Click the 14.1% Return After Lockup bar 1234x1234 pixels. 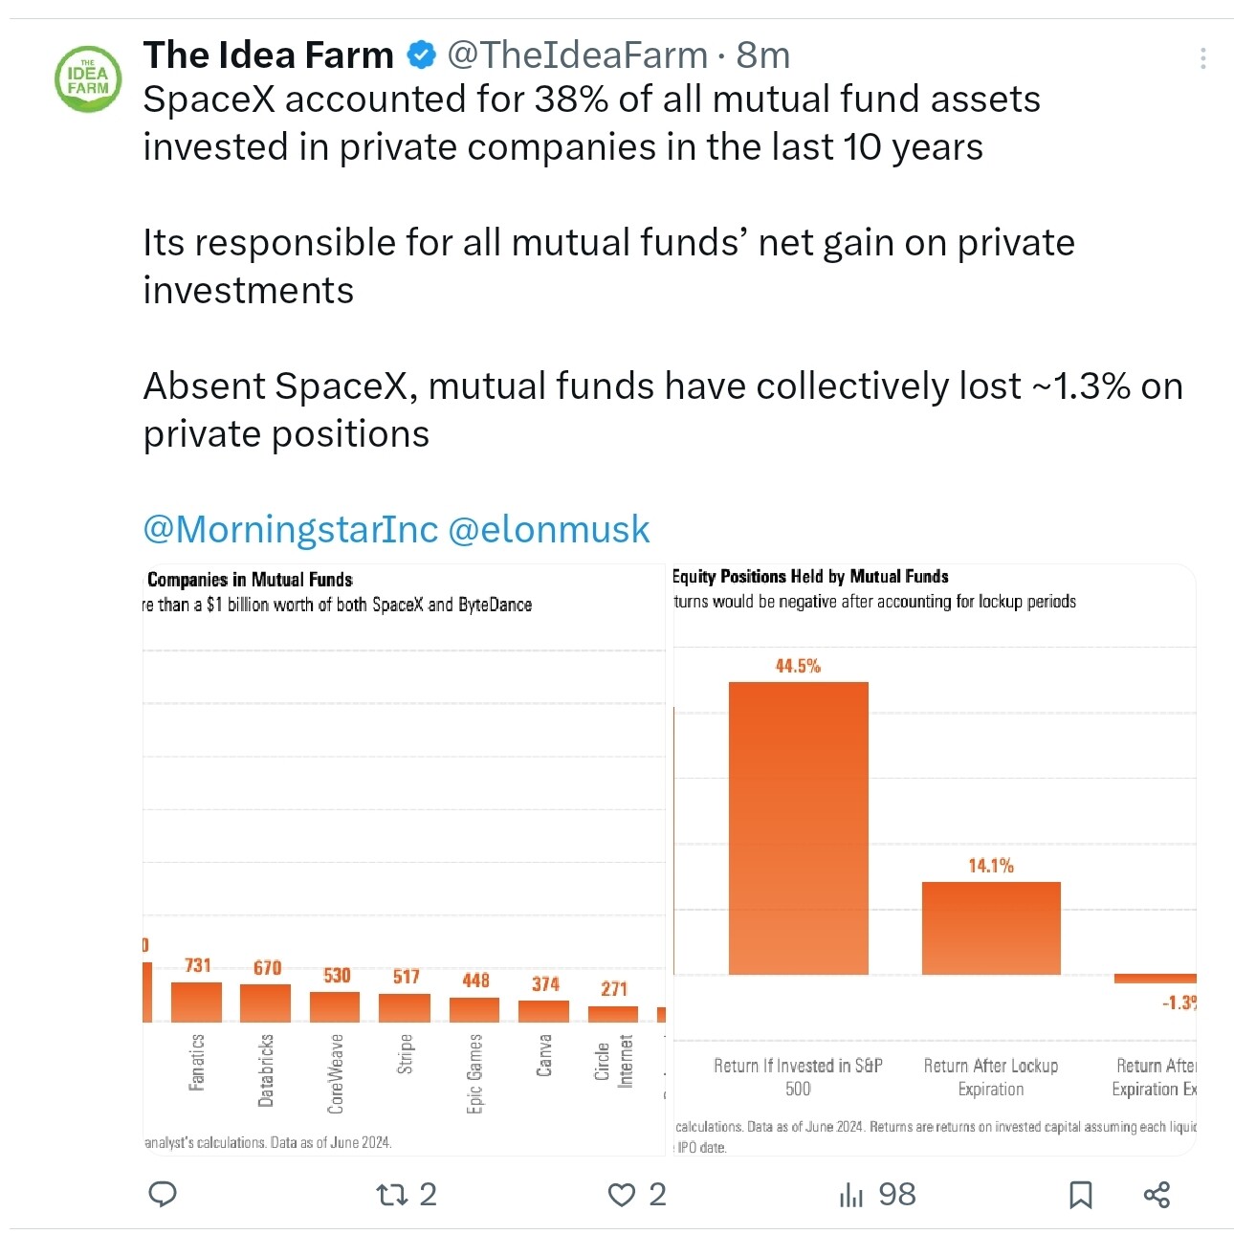[x=991, y=928]
